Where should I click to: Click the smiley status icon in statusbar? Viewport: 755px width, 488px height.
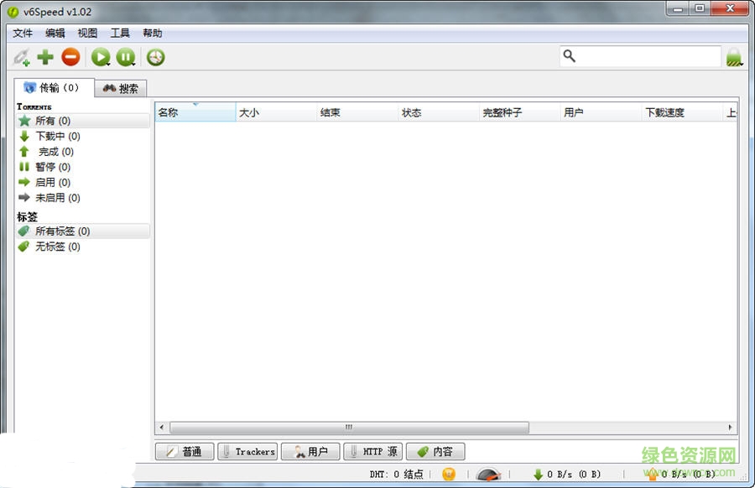click(x=449, y=474)
